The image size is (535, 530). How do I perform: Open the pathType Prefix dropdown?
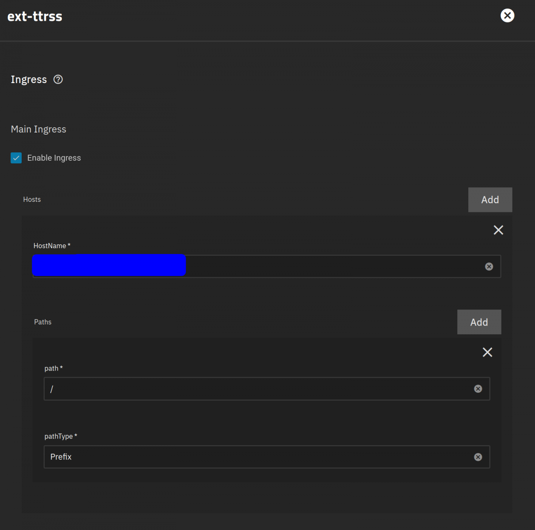256,457
